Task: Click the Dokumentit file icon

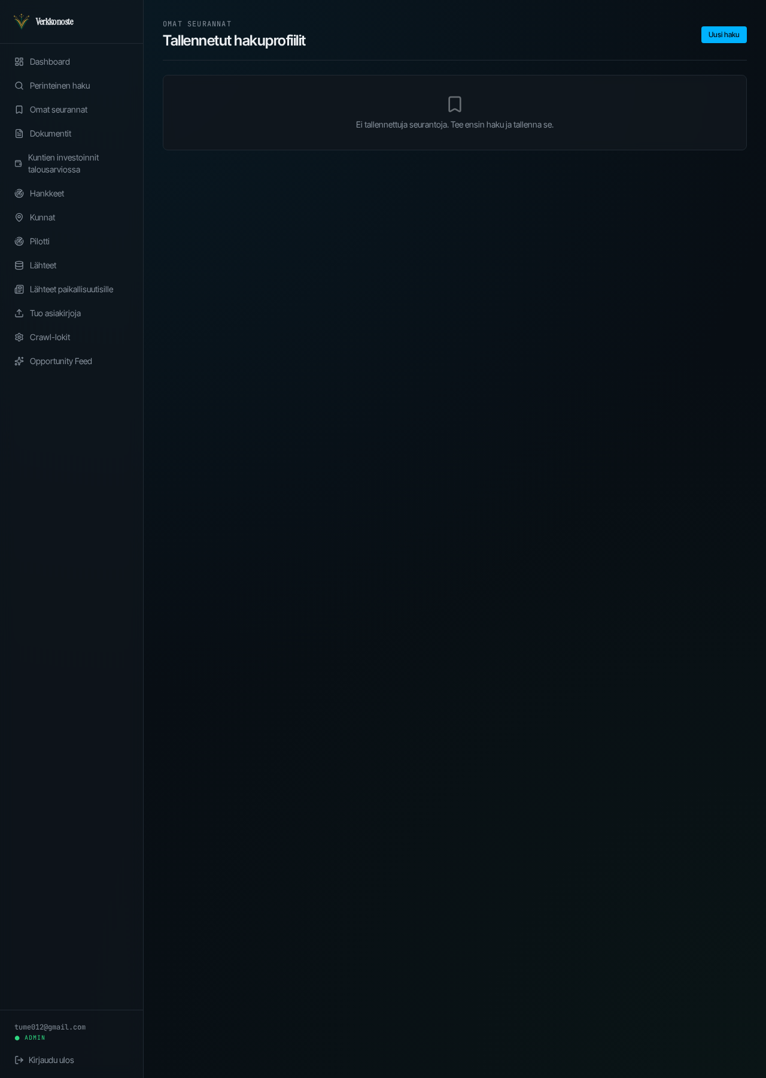Action: 19,134
